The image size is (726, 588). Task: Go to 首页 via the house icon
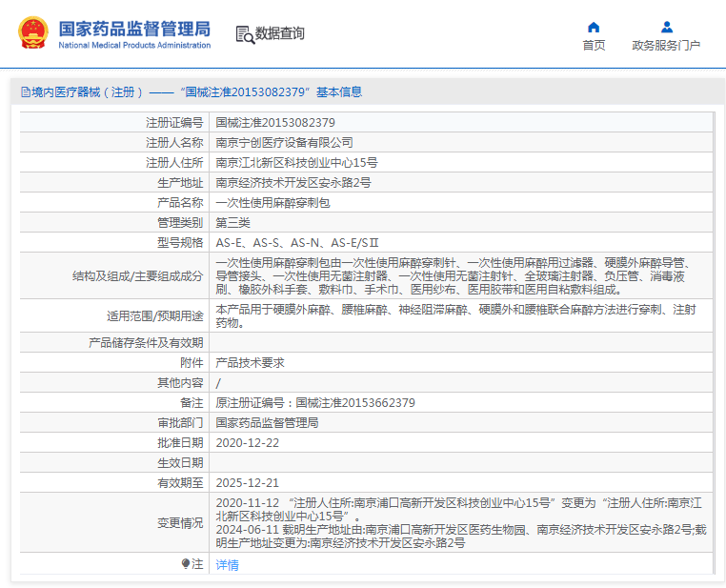(594, 28)
